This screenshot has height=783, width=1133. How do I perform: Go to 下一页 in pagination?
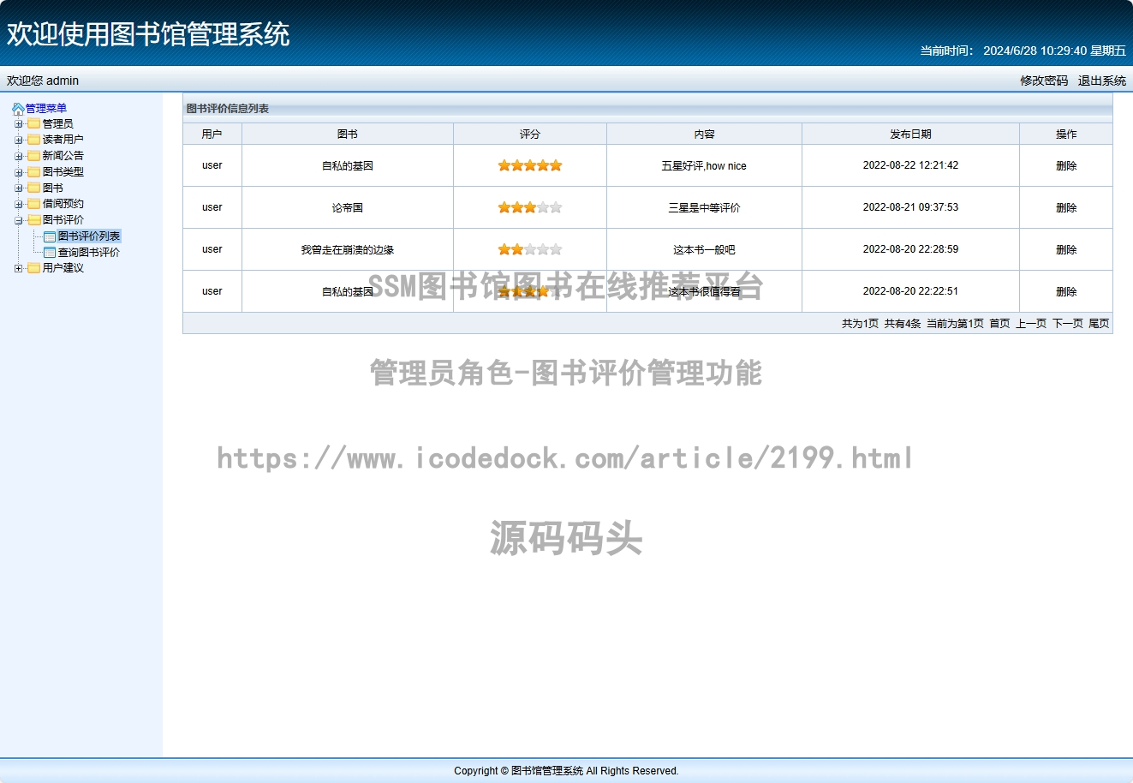(1068, 324)
